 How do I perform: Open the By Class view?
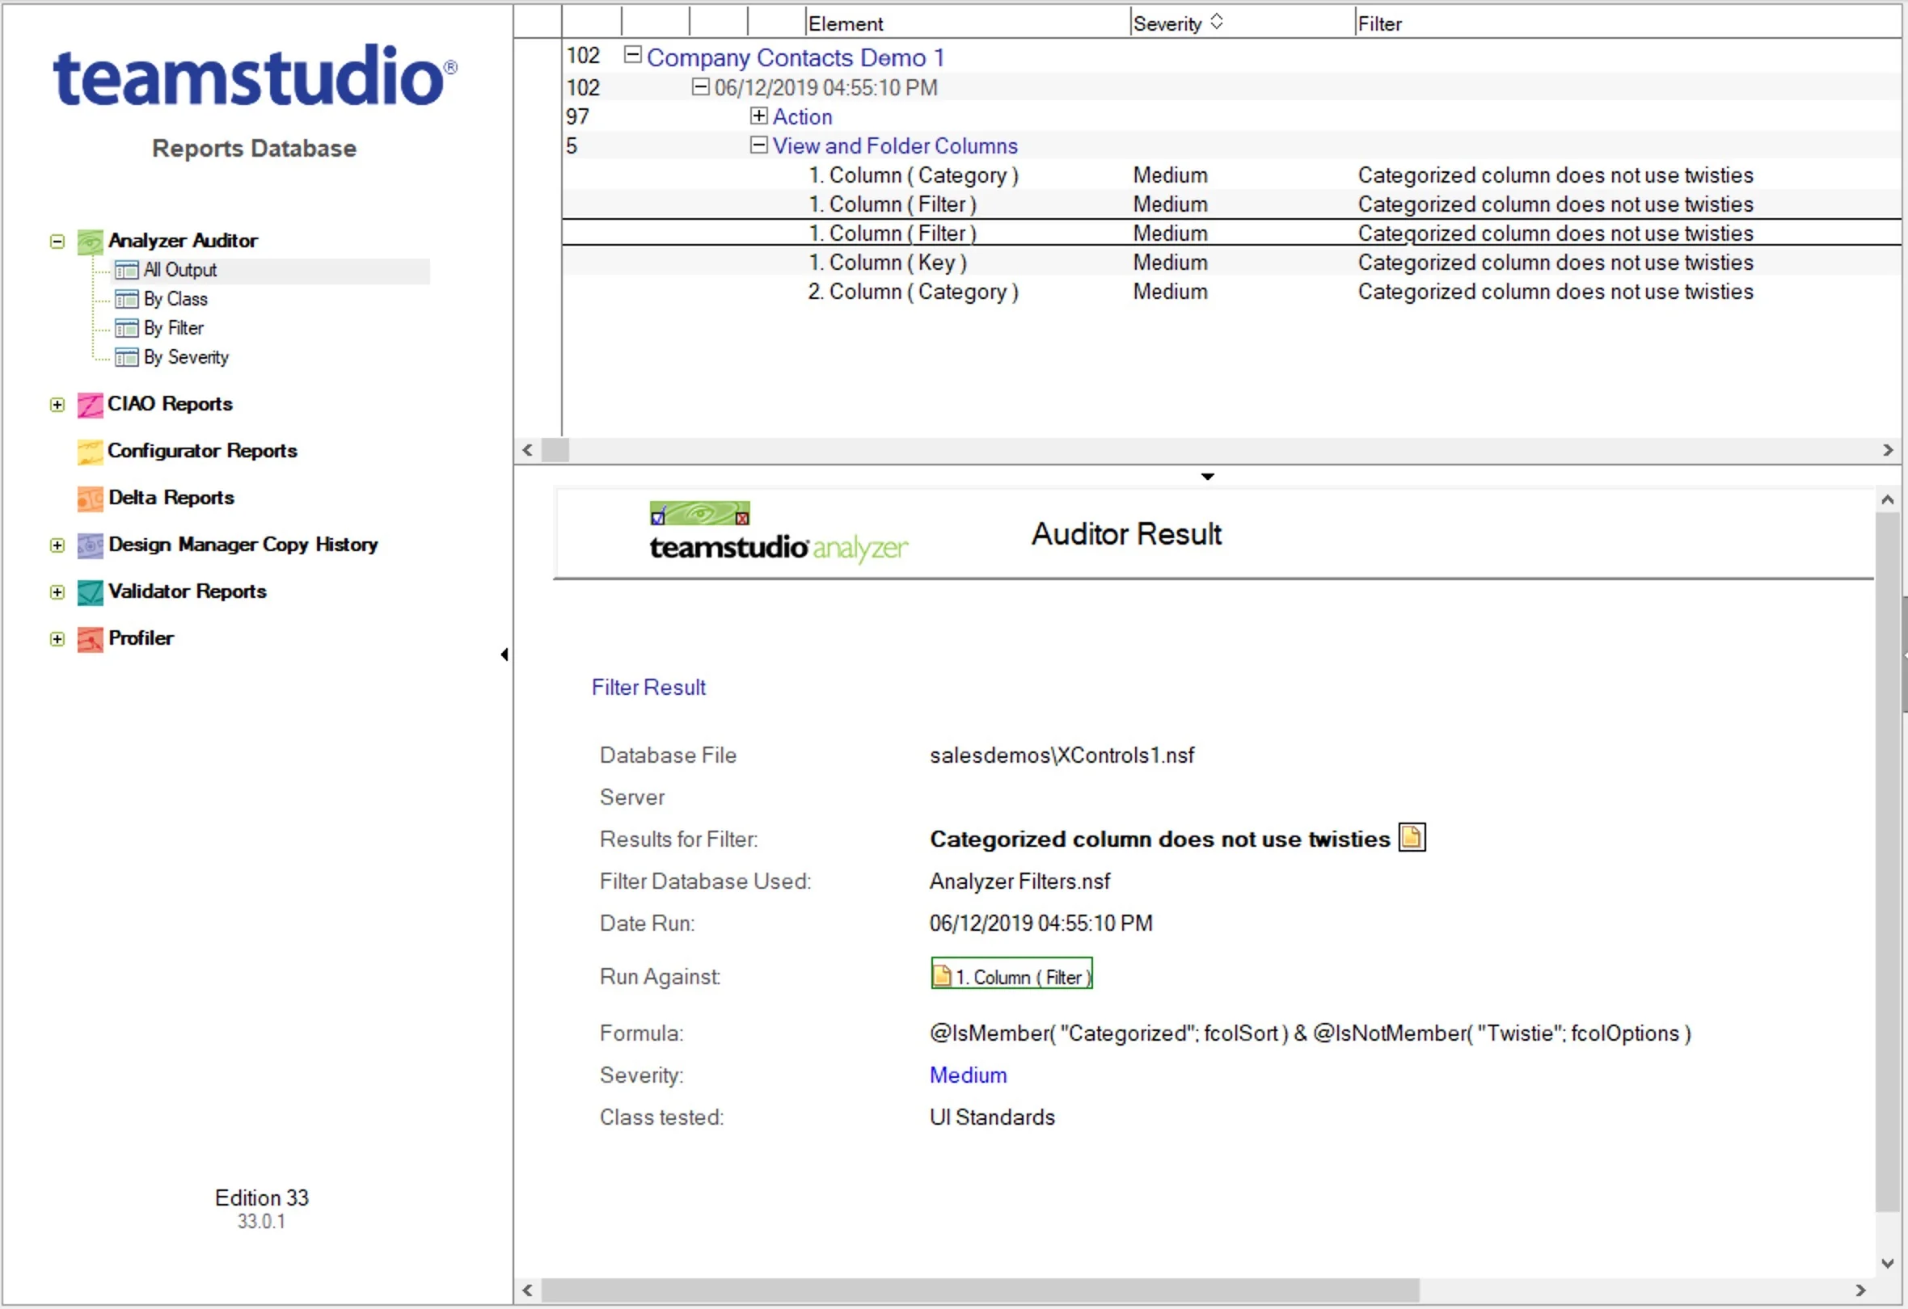(x=175, y=300)
